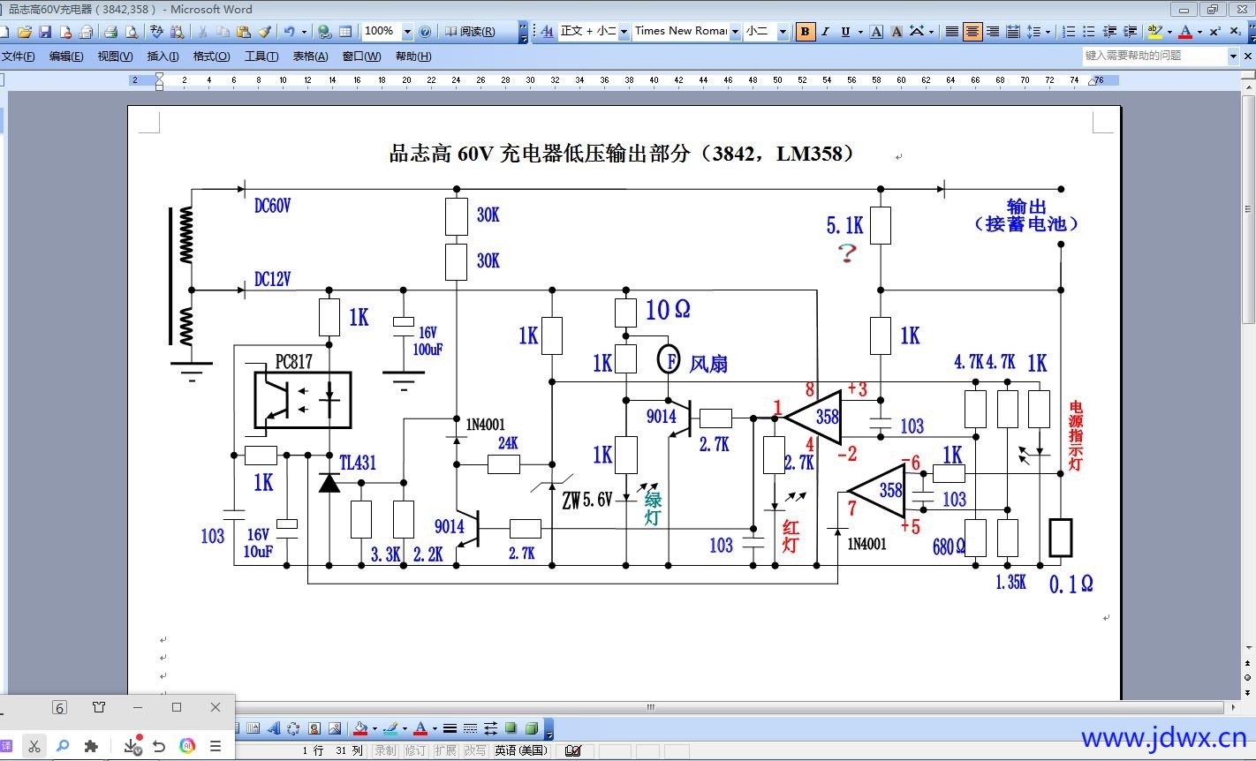Screen dimensions: 1256x761
Task: Toggle Bold formatting
Action: tap(805, 32)
